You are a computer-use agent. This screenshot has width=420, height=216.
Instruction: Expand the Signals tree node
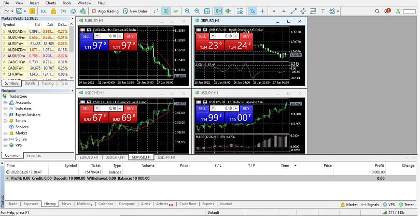pos(5,139)
